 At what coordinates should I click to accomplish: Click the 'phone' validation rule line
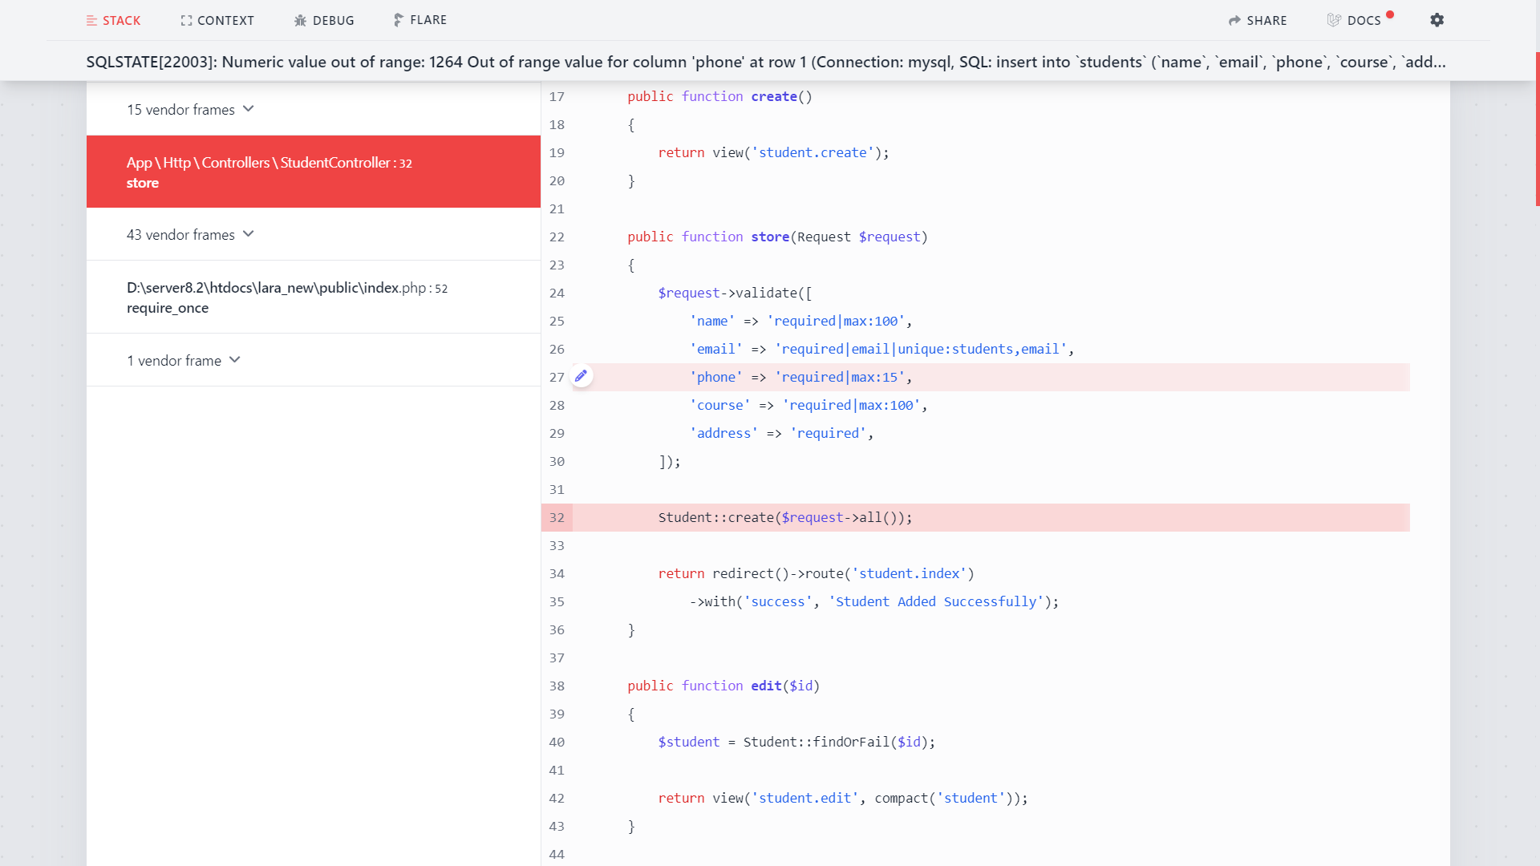point(800,377)
